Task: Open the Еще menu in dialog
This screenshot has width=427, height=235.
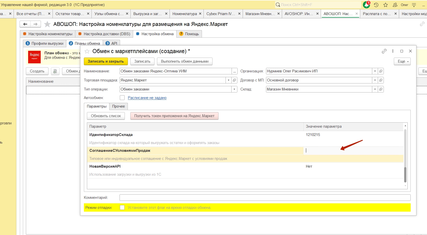Action: [x=402, y=61]
